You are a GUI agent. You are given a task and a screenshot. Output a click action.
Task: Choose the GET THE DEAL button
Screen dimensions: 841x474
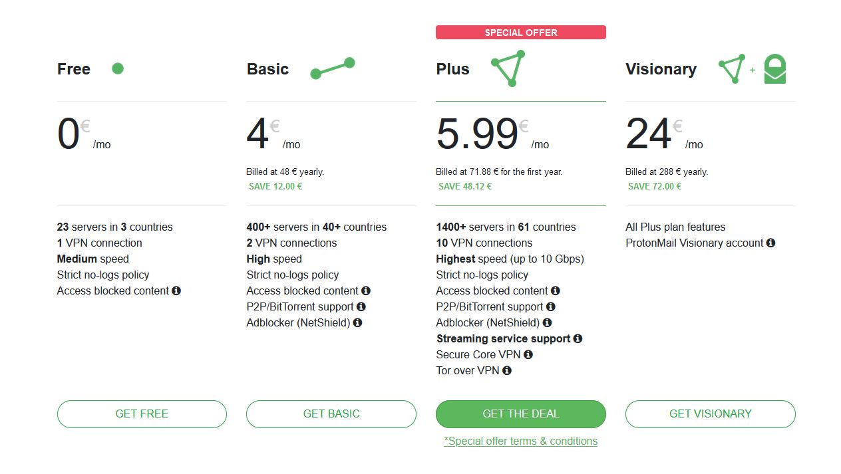coord(520,414)
